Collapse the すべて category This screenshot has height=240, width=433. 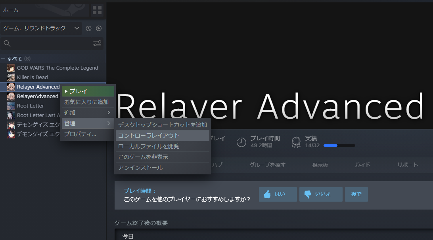pos(3,59)
